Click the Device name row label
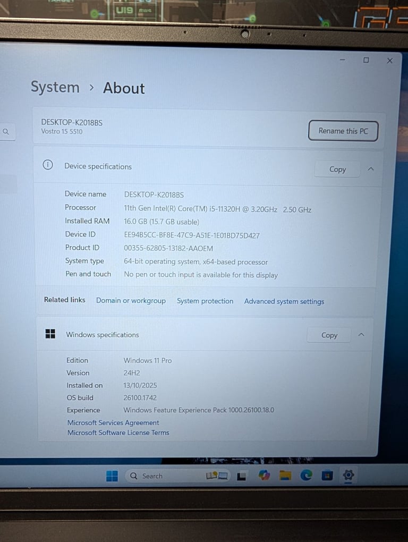 [86, 194]
